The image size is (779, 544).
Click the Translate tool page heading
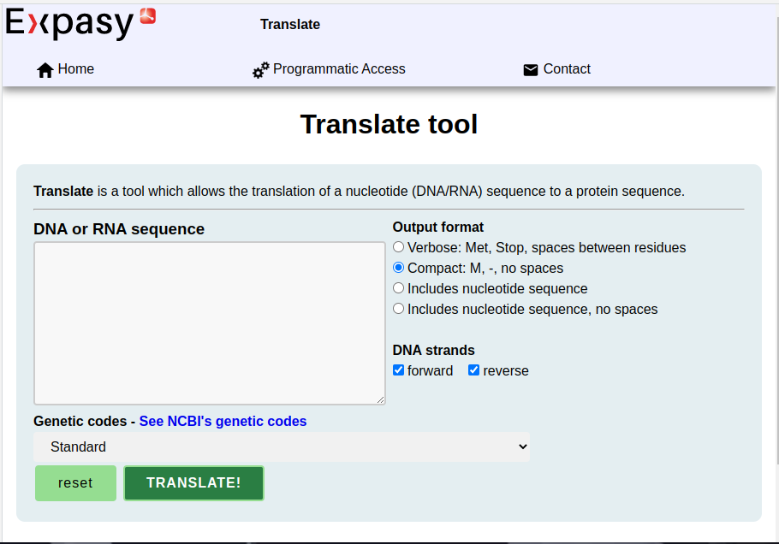coord(389,124)
